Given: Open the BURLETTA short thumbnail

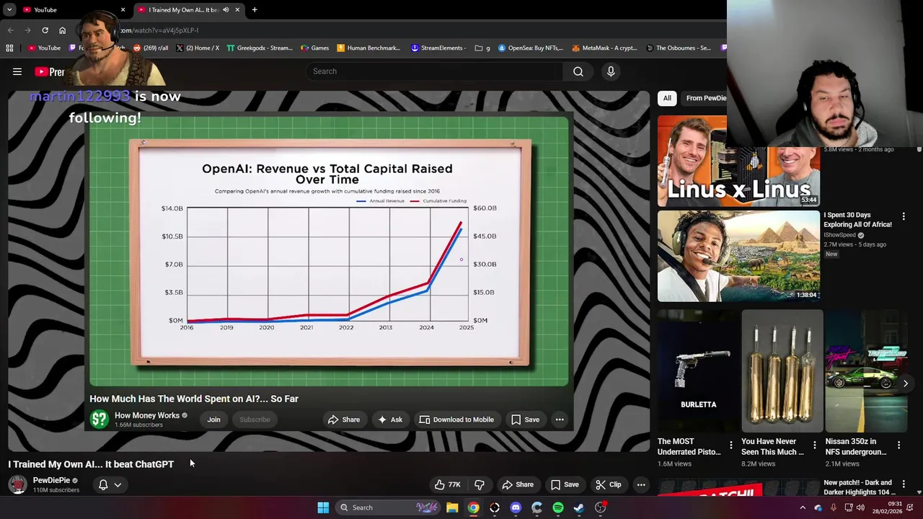Looking at the screenshot, I should point(698,371).
